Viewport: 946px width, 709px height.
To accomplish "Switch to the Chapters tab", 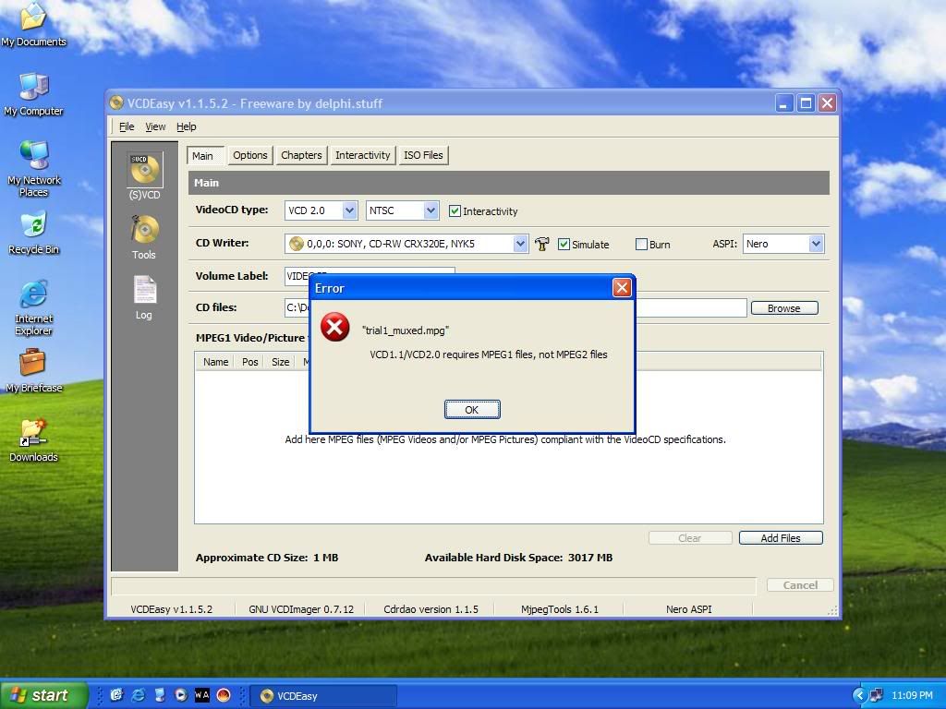I will point(301,155).
